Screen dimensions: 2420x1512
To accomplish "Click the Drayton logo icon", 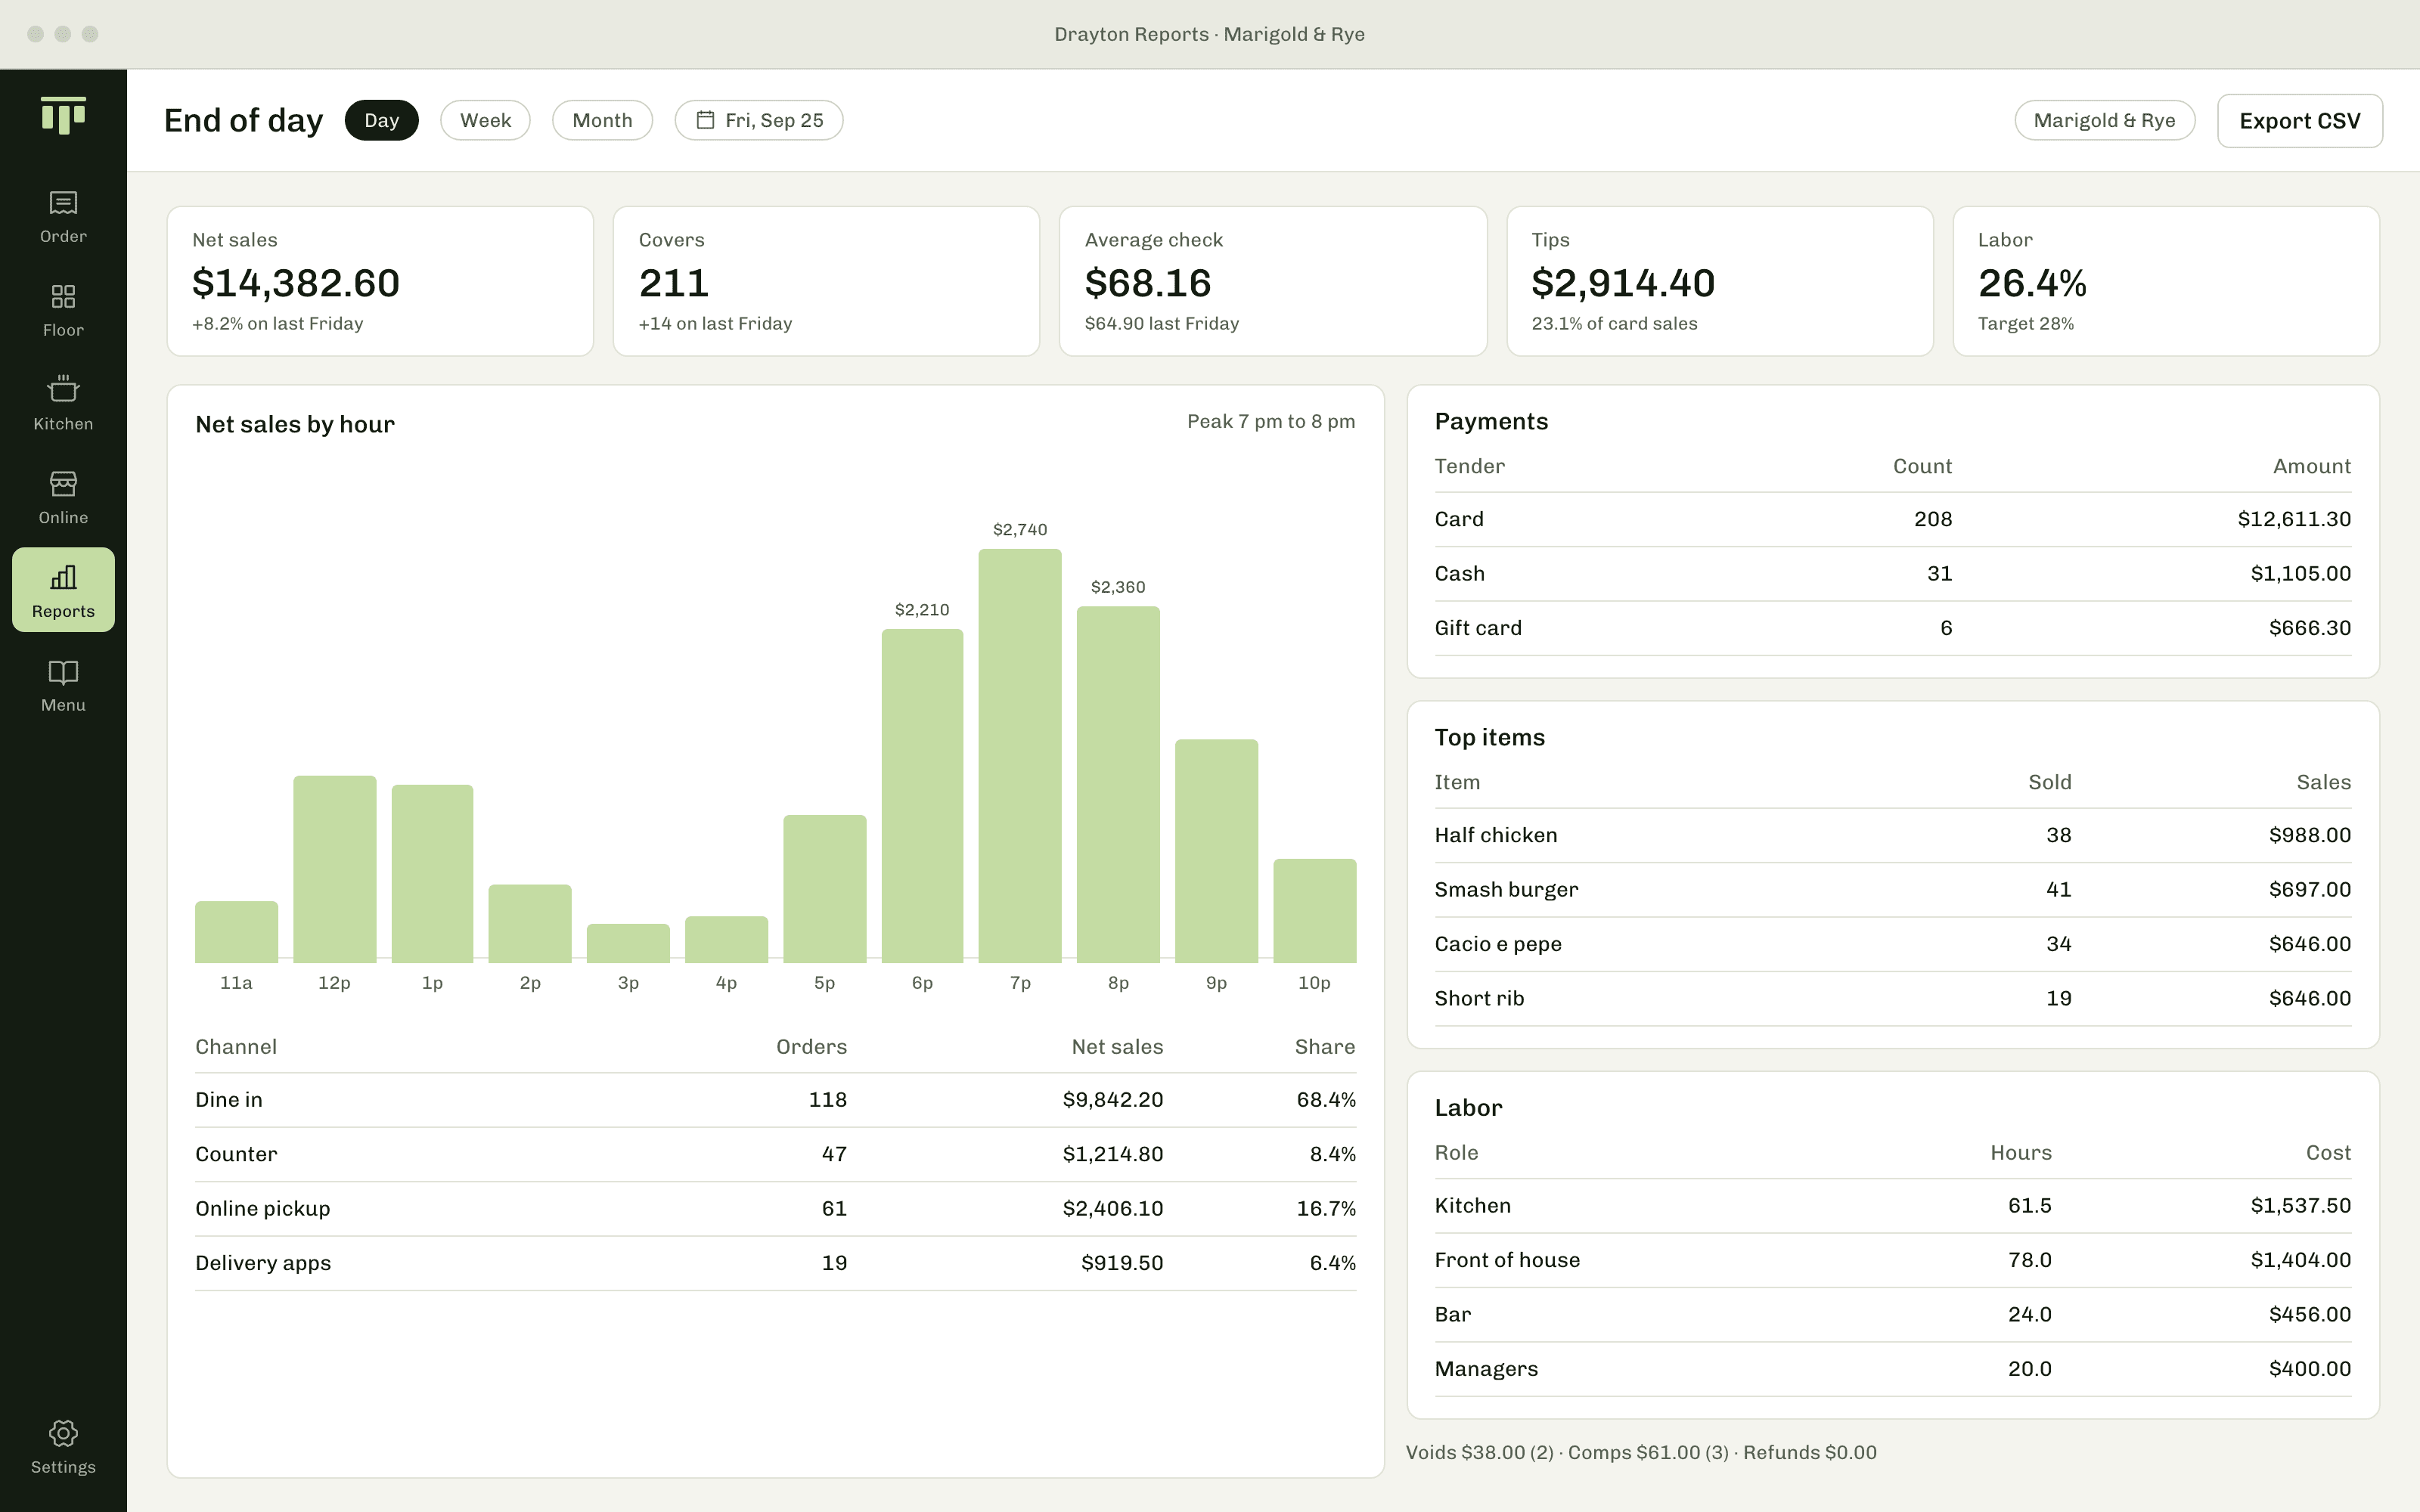I will tap(63, 115).
